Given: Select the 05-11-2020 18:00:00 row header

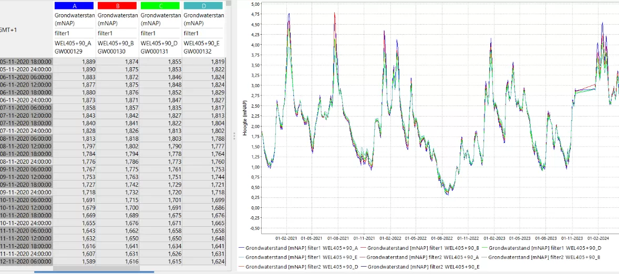Looking at the screenshot, I should (26, 62).
